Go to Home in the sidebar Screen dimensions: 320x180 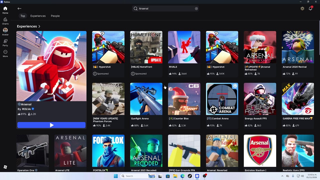[x=5, y=10]
